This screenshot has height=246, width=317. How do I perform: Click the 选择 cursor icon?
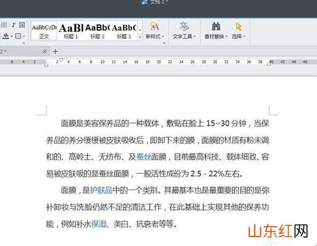(x=239, y=26)
